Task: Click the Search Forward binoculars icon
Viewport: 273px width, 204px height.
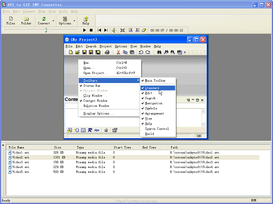Action: point(173,52)
